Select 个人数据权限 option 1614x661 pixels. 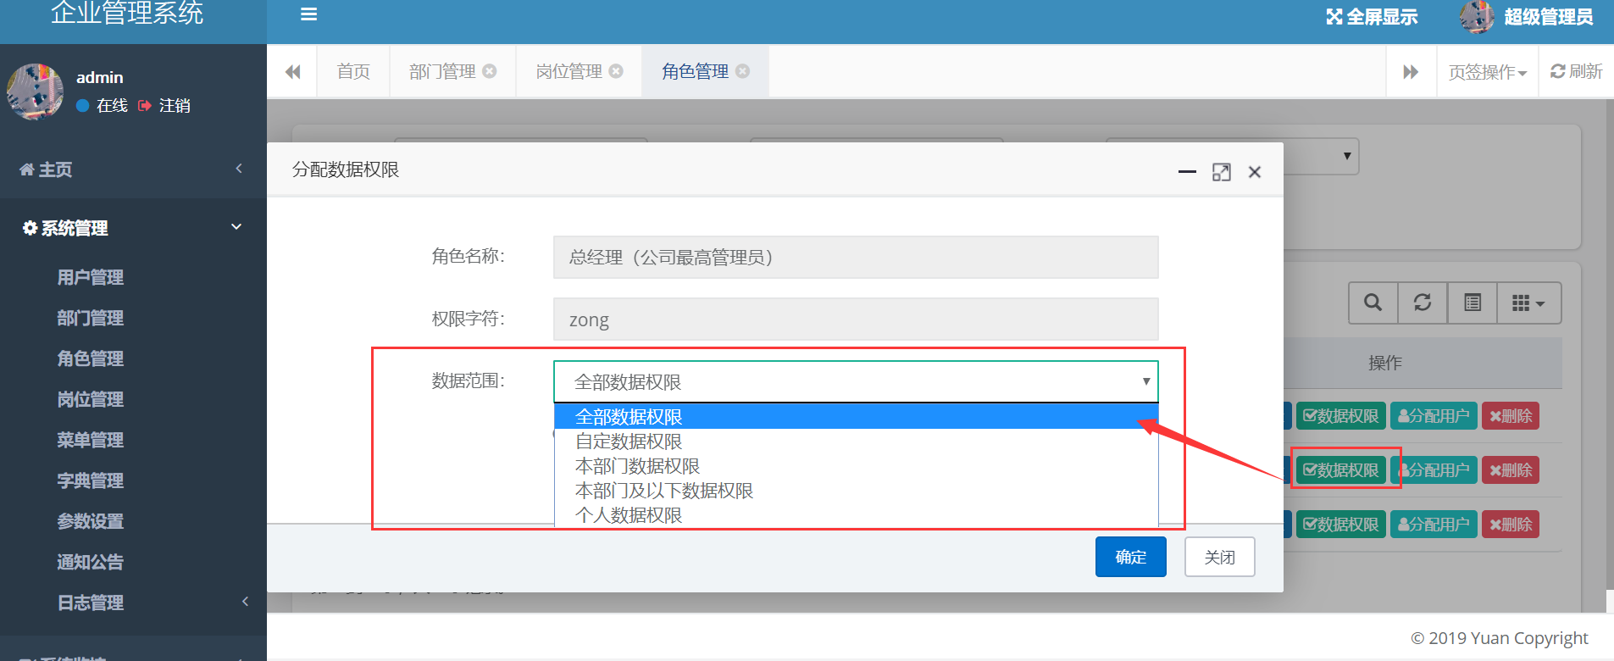click(x=856, y=515)
